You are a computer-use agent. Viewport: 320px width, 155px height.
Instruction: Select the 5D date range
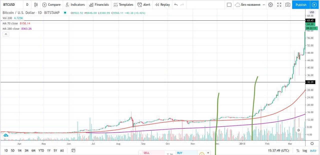13,151
